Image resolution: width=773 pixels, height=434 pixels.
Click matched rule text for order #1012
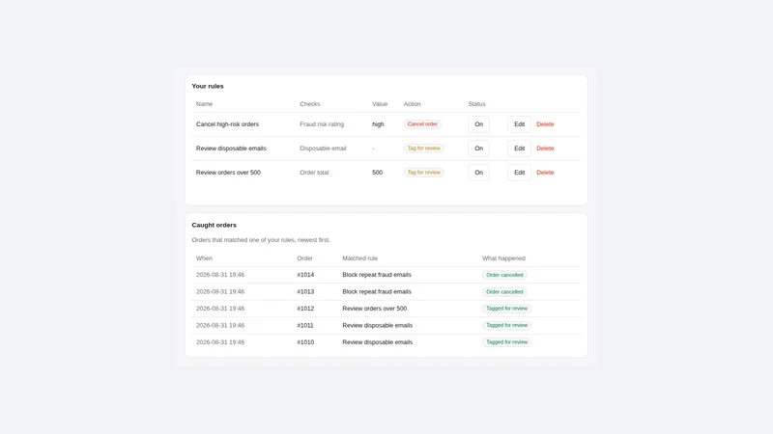pyautogui.click(x=375, y=309)
